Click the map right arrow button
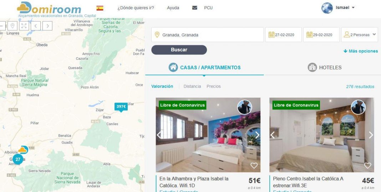The width and height of the screenshot is (381, 192). [47, 26]
